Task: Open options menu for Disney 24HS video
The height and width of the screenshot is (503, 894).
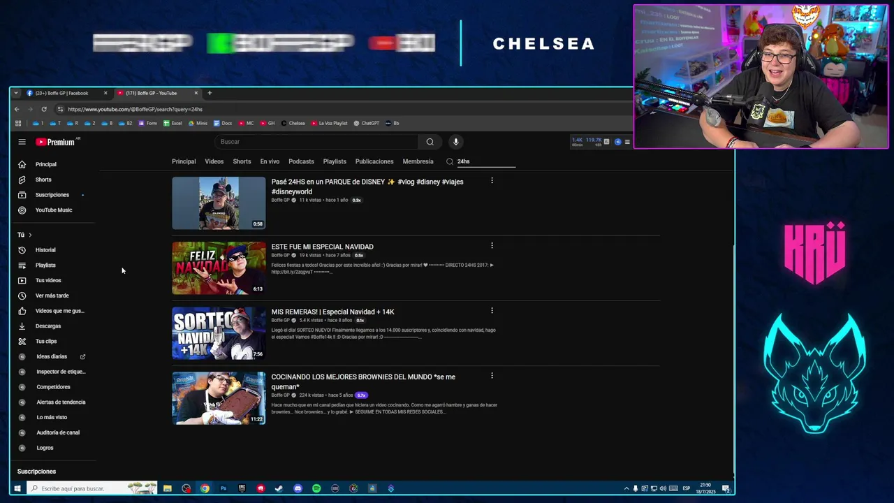Action: [x=492, y=181]
